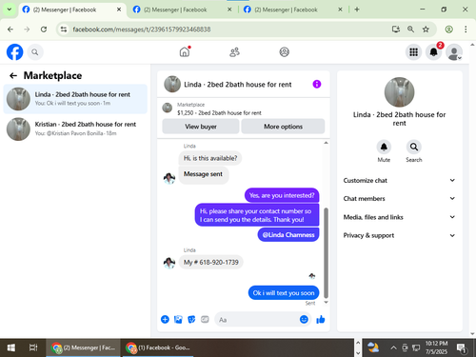476x357 pixels.
Task: Select 'Hi, is this available?' message
Action: tap(210, 158)
